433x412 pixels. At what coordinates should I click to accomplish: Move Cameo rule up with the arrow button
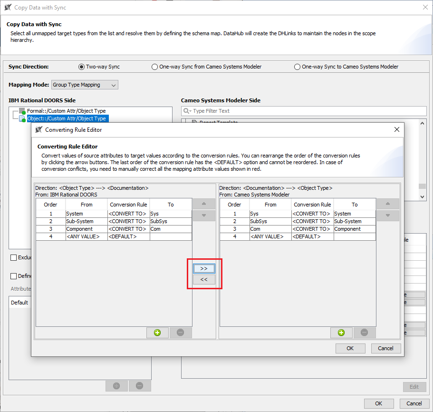pos(388,204)
